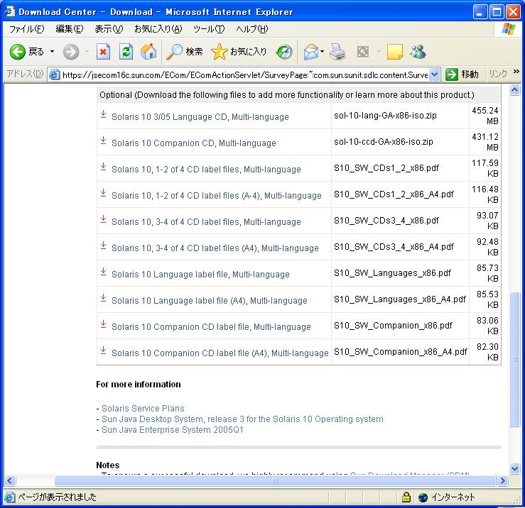525x508 pixels.
Task: Open the Messenger people icon
Action: click(x=418, y=52)
